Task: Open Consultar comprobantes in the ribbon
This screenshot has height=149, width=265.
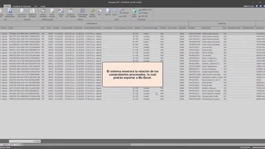Action: tap(10, 13)
